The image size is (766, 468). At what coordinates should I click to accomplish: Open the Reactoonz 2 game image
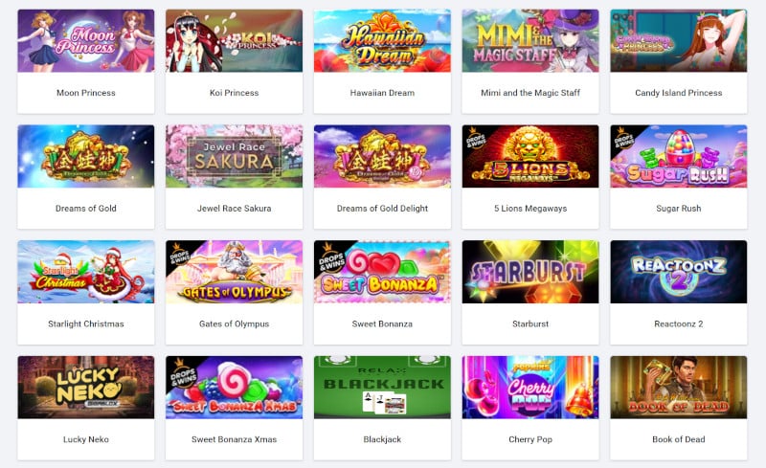point(679,272)
